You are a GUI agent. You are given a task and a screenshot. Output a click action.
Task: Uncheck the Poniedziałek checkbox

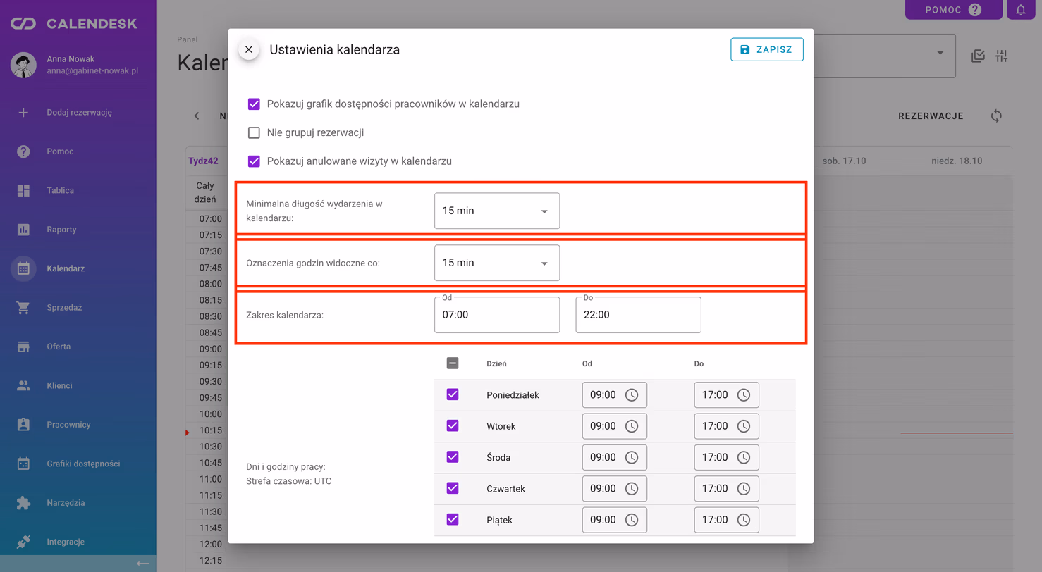(x=453, y=395)
